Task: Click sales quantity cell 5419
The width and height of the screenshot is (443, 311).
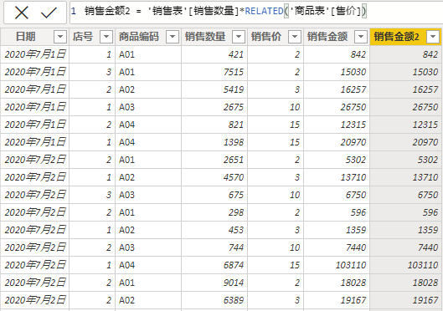Action: (x=214, y=89)
